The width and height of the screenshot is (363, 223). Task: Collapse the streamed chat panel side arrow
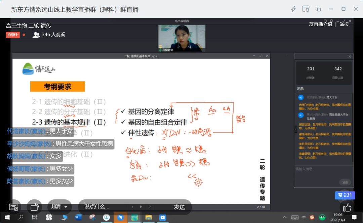296,129
